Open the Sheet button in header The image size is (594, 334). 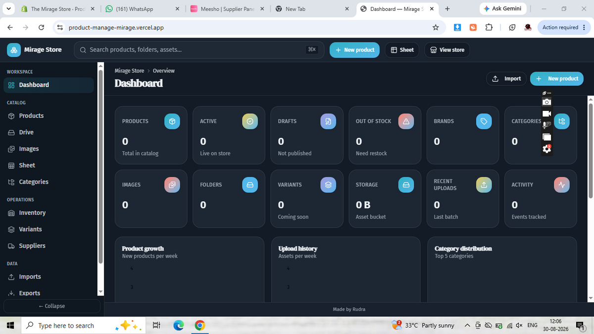coord(402,50)
